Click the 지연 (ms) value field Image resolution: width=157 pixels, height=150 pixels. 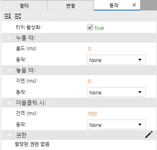pos(89,81)
